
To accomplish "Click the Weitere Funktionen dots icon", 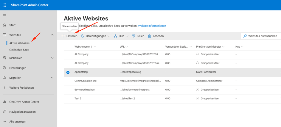I will click(x=4, y=88).
